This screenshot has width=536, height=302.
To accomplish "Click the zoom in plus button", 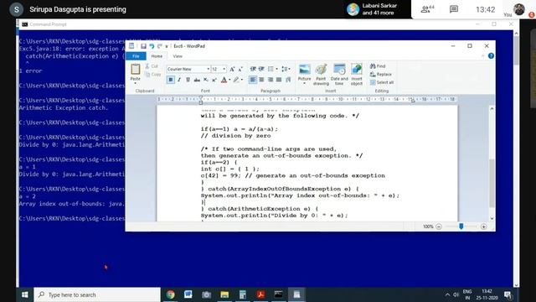I will 483,226.
